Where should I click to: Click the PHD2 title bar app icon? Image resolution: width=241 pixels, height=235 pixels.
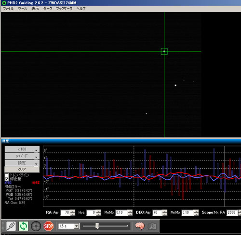tap(4, 3)
